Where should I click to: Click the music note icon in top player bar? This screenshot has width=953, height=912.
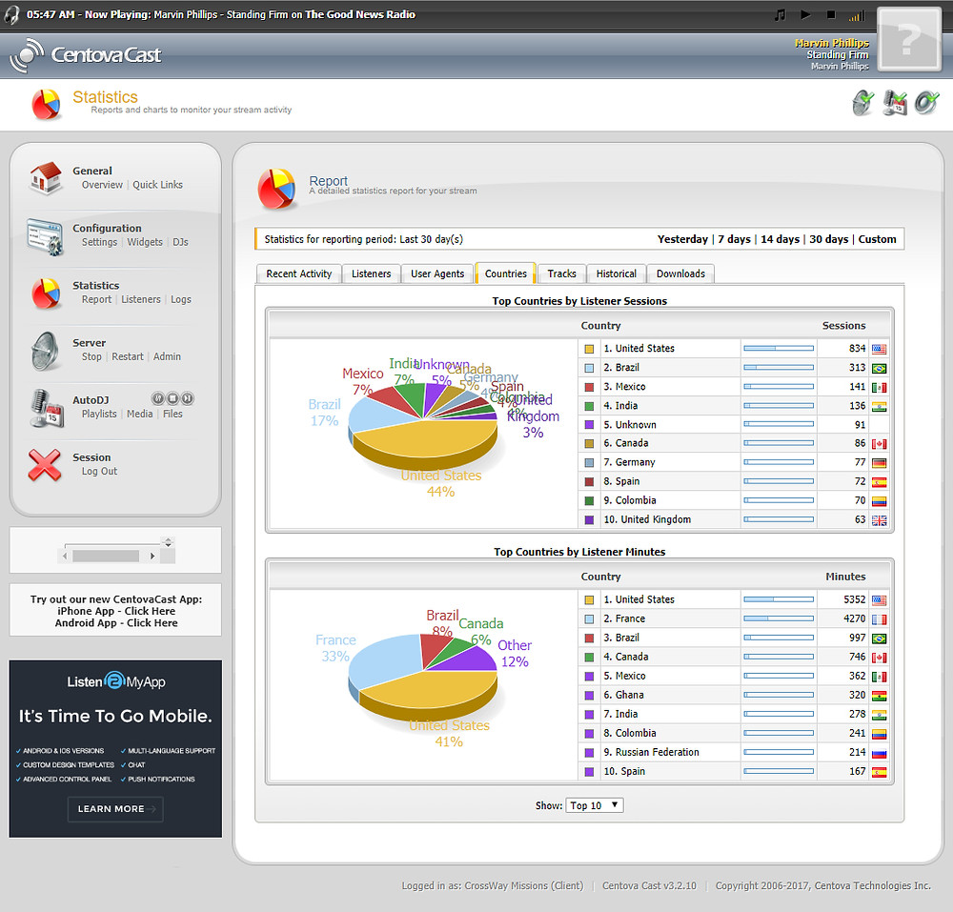coord(781,14)
